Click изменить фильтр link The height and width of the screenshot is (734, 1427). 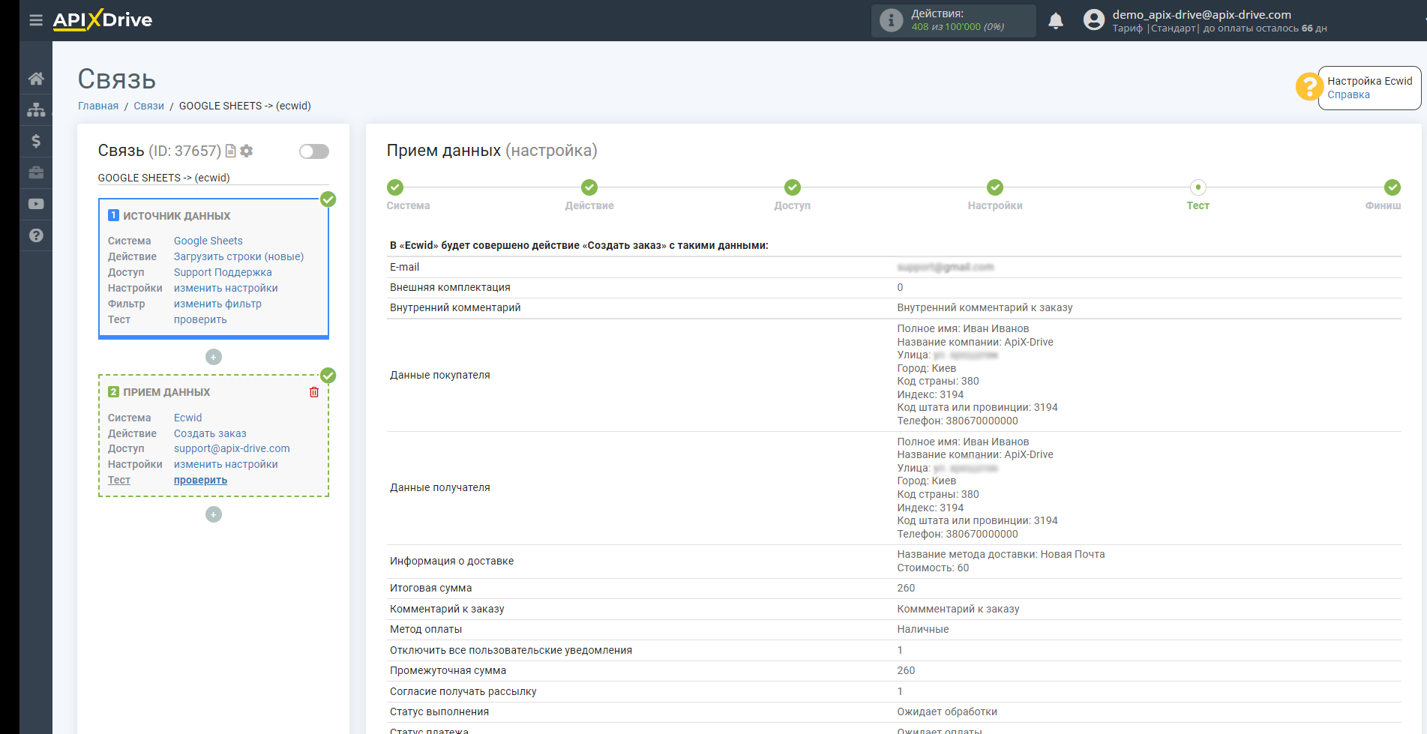(217, 304)
